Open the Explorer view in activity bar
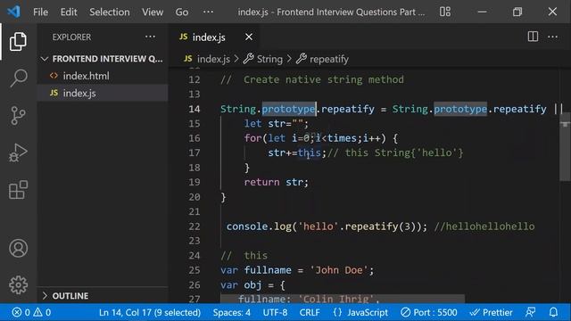571x321 pixels. 18,41
